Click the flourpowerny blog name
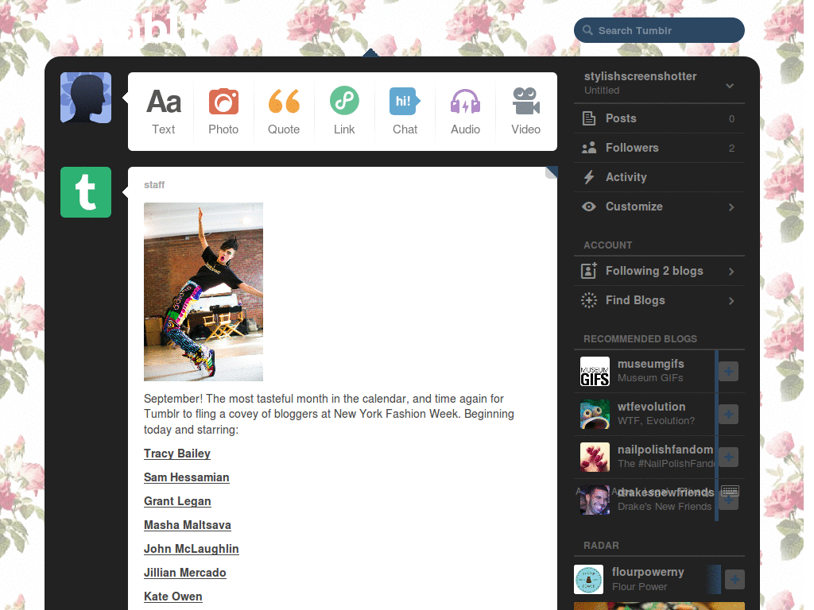The width and height of the screenshot is (814, 610). pos(647,572)
